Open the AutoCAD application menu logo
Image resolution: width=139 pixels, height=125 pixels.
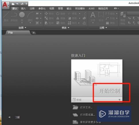[5, 5]
